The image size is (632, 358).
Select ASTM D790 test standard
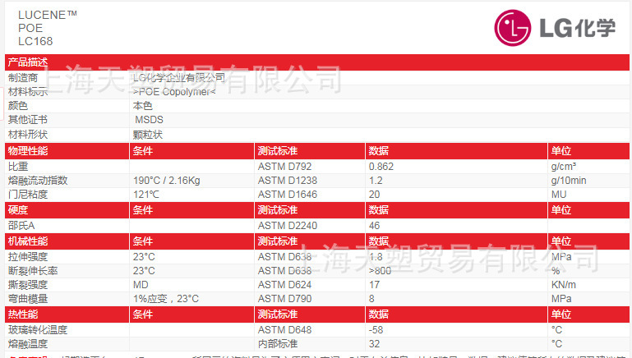point(284,299)
